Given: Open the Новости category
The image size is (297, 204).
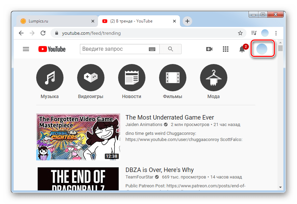Looking at the screenshot, I should tap(131, 78).
